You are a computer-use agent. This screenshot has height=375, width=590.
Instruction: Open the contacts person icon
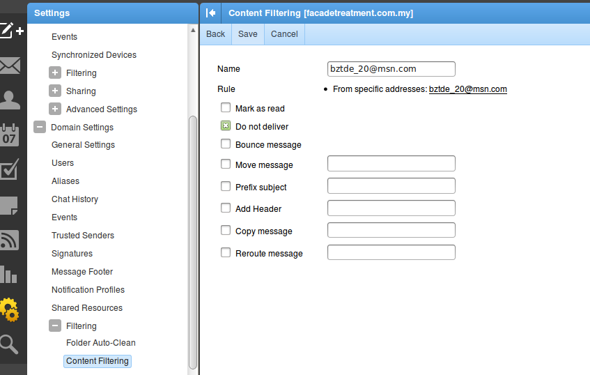click(x=10, y=100)
